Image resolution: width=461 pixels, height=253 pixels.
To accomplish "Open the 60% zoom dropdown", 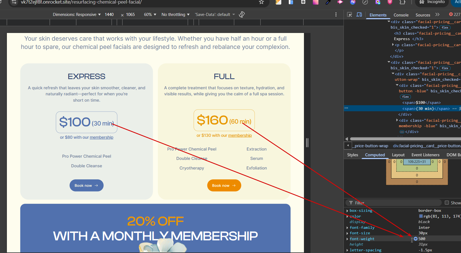I will 150,15.
